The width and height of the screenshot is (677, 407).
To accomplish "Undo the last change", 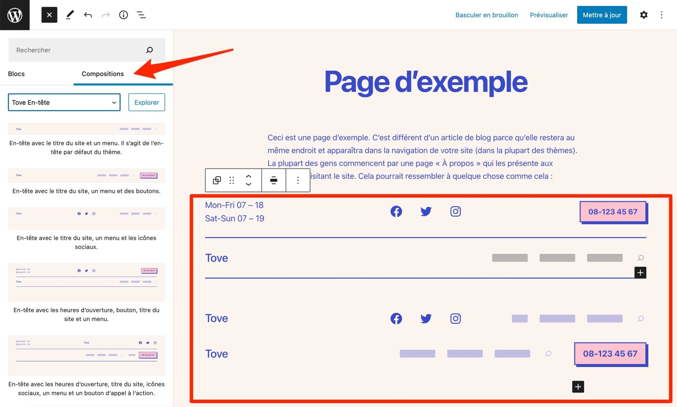I will [88, 15].
